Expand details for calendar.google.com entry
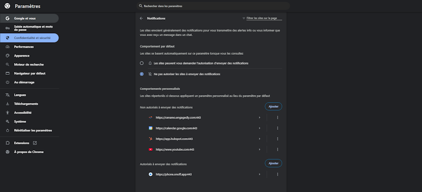The width and height of the screenshot is (422, 192). [259, 128]
